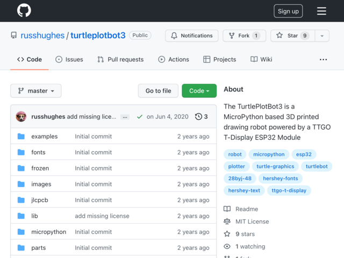Screen dimensions: 344x258
Task: Open the micropython folder
Action: coord(49,232)
